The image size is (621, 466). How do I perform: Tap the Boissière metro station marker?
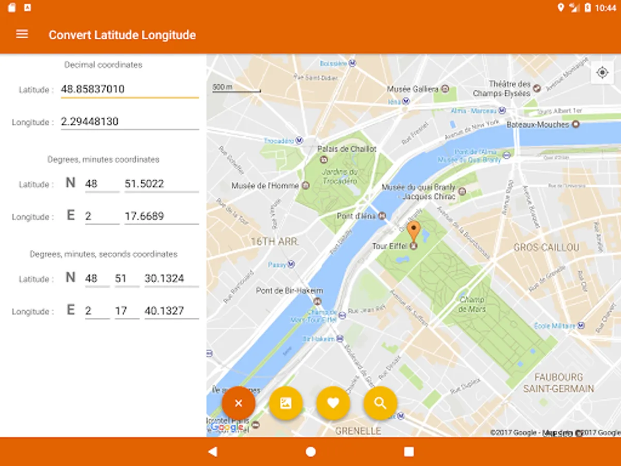[x=352, y=63]
